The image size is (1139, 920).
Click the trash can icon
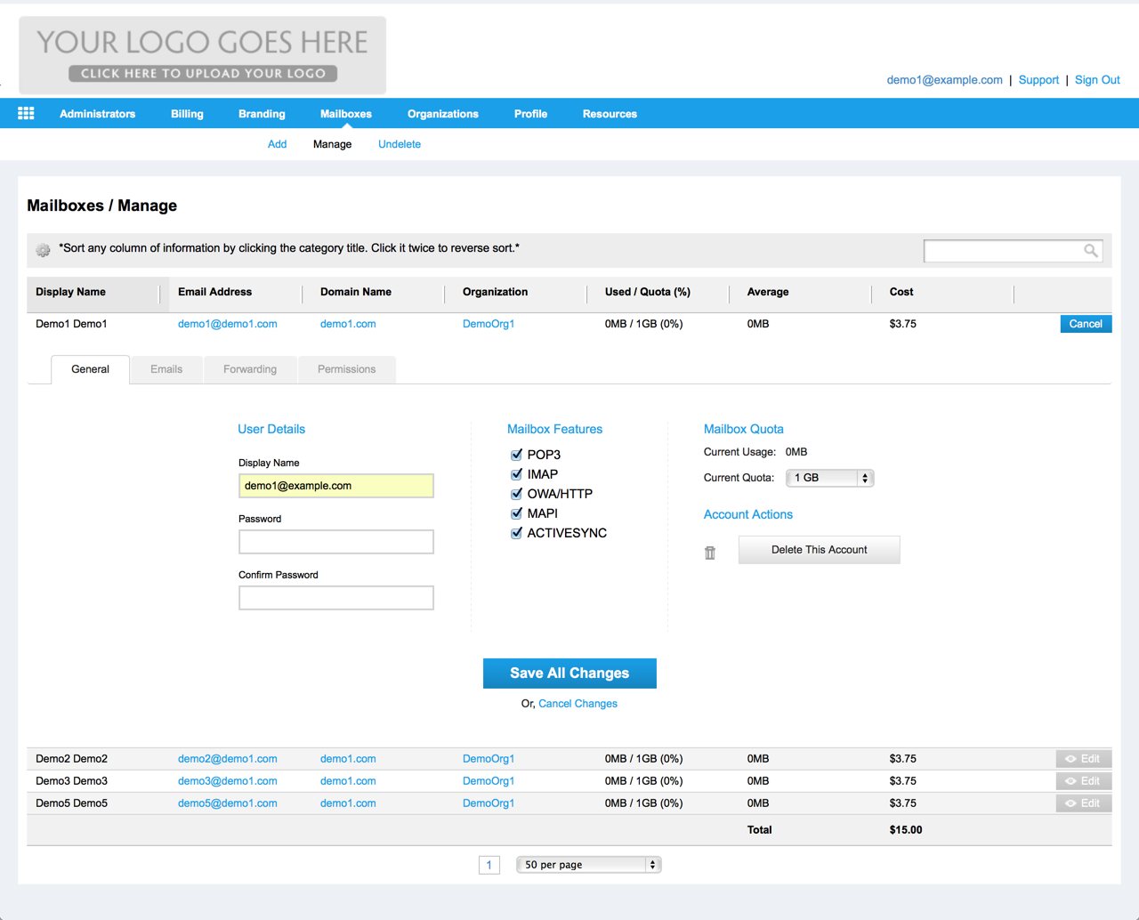pos(710,553)
